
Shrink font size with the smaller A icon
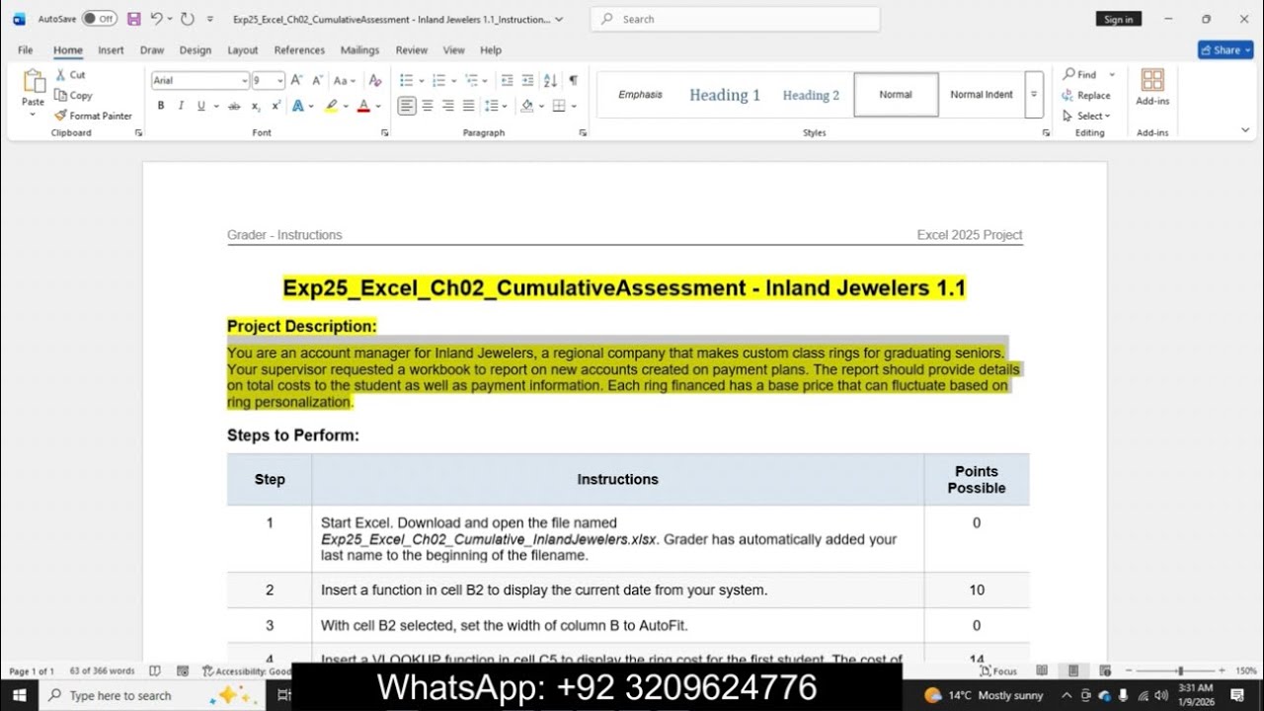318,81
